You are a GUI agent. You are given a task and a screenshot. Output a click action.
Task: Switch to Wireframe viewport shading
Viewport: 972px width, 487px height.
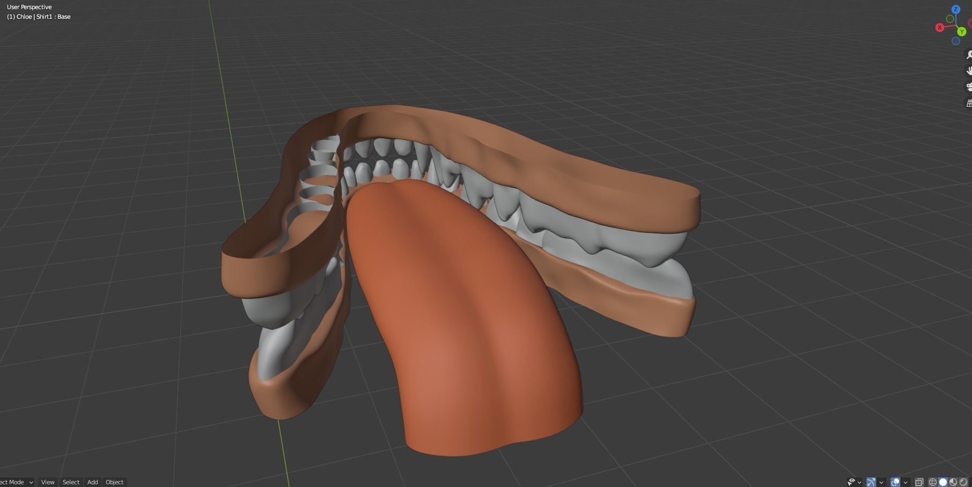point(933,482)
